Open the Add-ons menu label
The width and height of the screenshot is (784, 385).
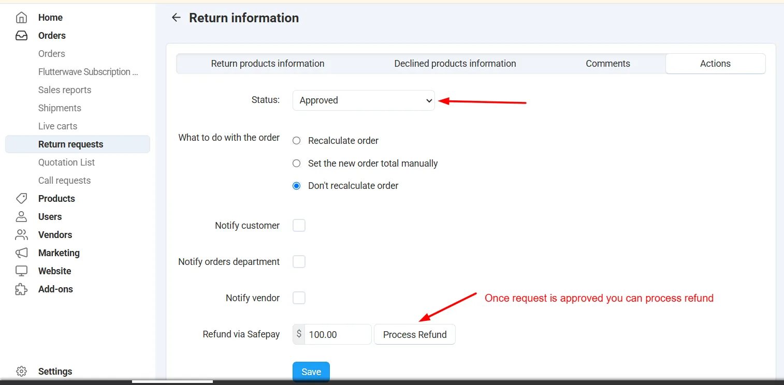tap(55, 289)
